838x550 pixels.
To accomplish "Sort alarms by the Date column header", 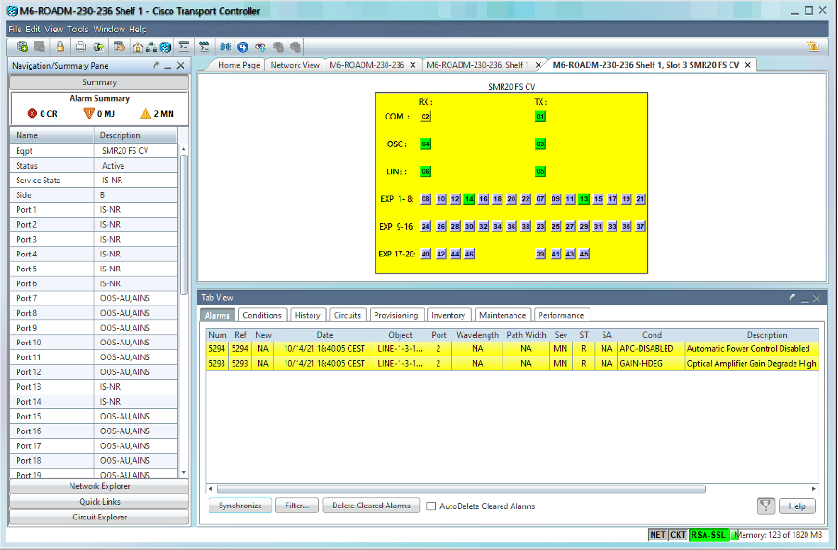I will point(324,335).
